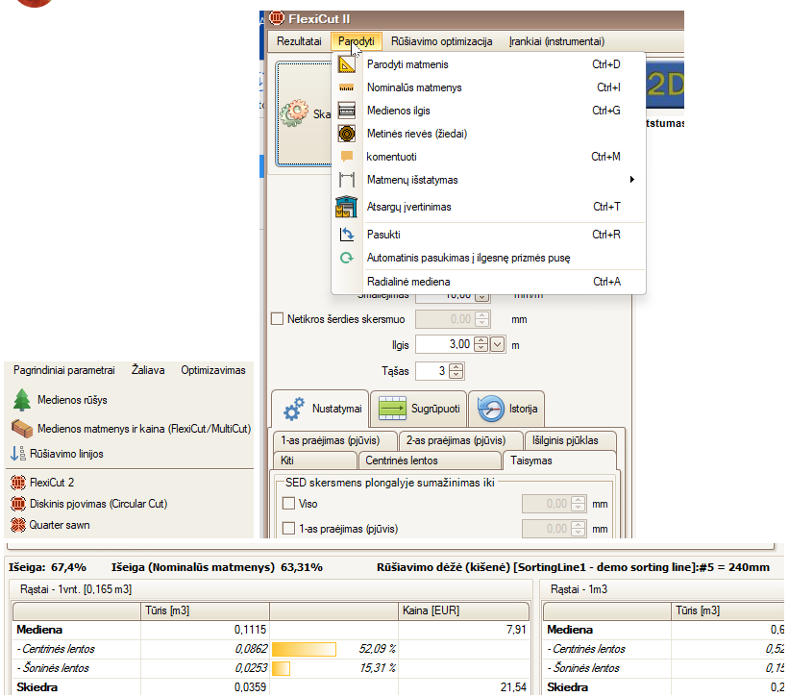The image size is (789, 697).
Task: Click the Viso value spinner
Action: pos(579,504)
